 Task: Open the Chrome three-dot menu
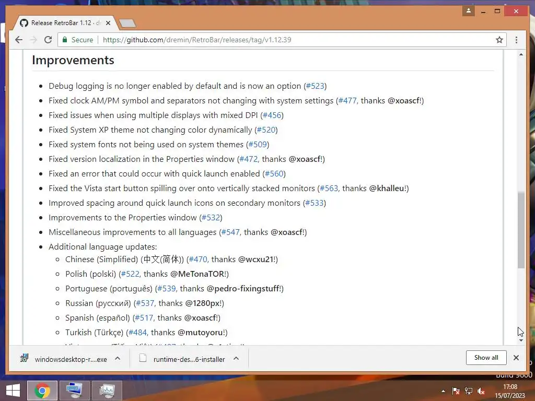click(516, 40)
